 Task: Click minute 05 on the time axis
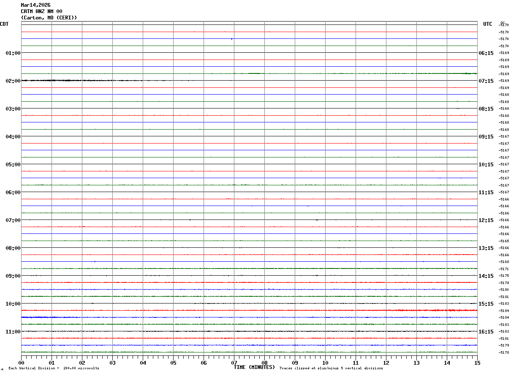(x=173, y=363)
